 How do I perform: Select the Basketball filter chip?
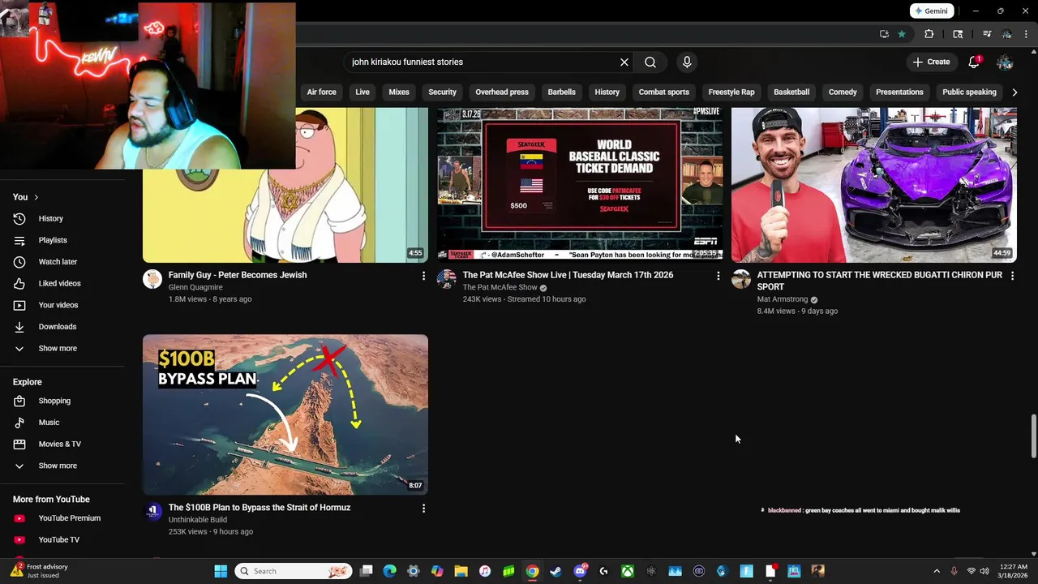(x=791, y=92)
